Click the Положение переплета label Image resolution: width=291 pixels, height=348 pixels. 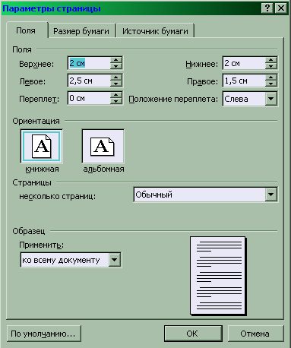173,99
